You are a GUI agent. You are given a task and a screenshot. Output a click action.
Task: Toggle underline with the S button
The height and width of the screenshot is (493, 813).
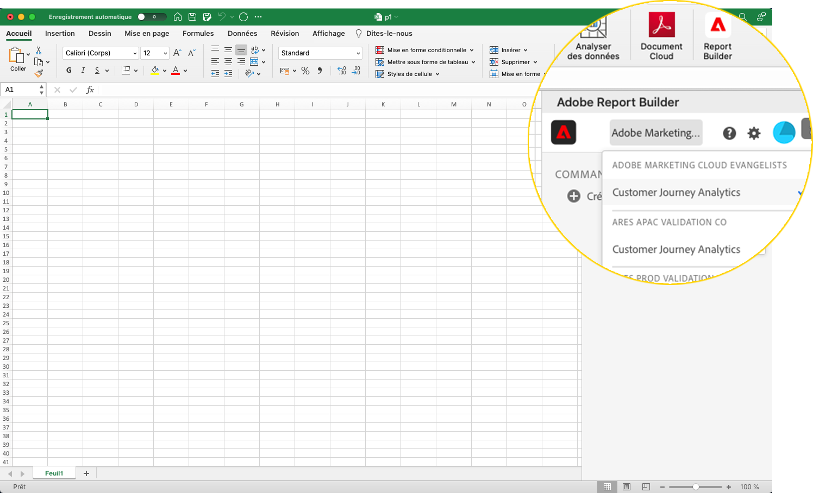(97, 70)
